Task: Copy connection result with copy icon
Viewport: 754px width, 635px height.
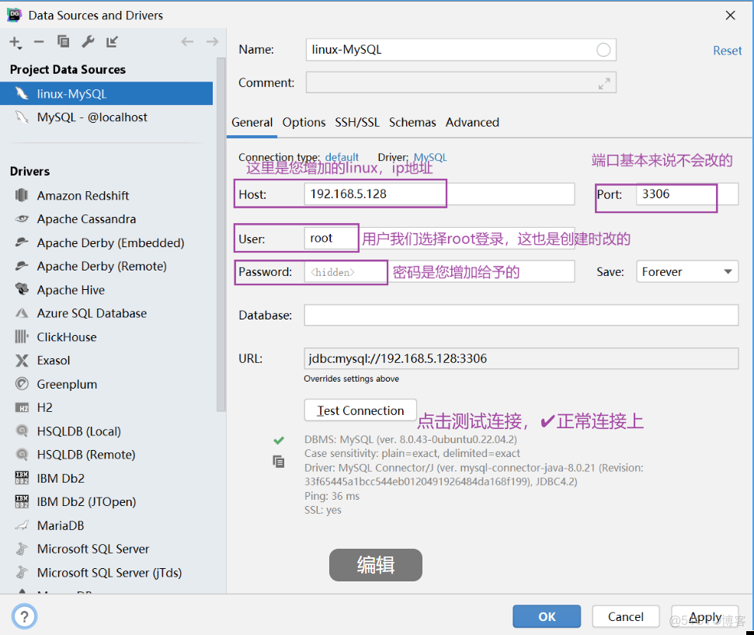Action: pyautogui.click(x=279, y=462)
